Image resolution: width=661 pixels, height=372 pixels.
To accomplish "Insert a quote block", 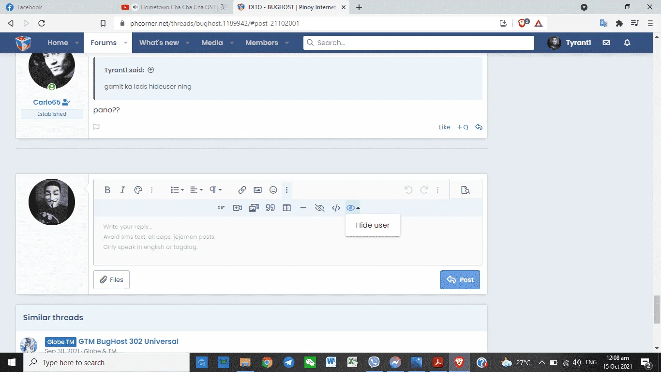I will tap(270, 208).
